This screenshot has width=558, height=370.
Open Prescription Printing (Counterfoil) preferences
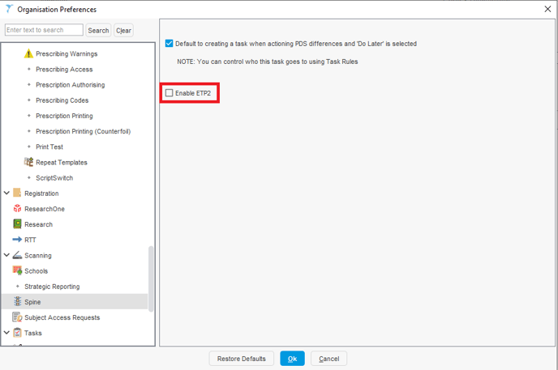pos(83,131)
